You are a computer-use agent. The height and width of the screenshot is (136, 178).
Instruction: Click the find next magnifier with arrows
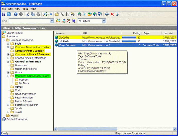[x=63, y=21]
